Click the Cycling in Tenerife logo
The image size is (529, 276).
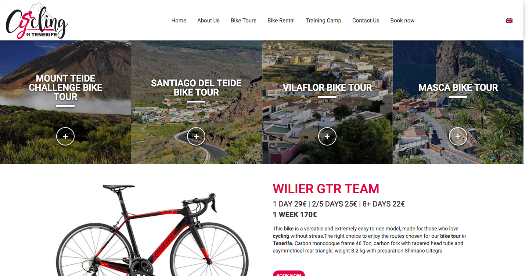pos(37,21)
